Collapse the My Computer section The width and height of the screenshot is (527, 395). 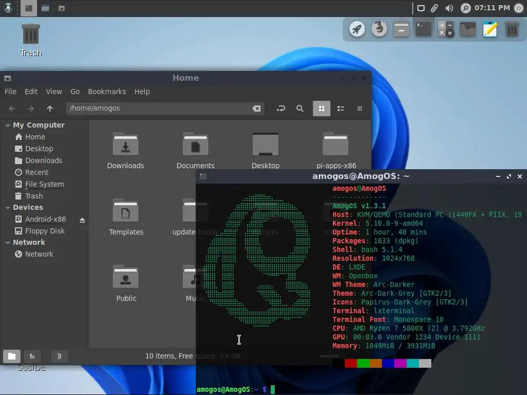(7, 125)
